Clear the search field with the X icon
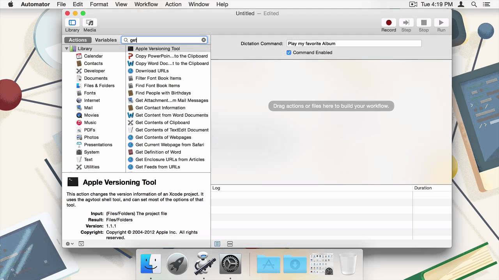 click(203, 40)
